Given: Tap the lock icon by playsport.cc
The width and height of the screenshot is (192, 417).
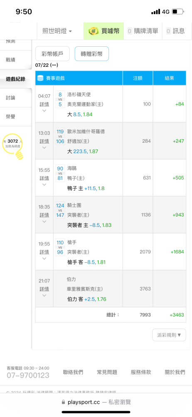Looking at the screenshot, I should pyautogui.click(x=63, y=402).
